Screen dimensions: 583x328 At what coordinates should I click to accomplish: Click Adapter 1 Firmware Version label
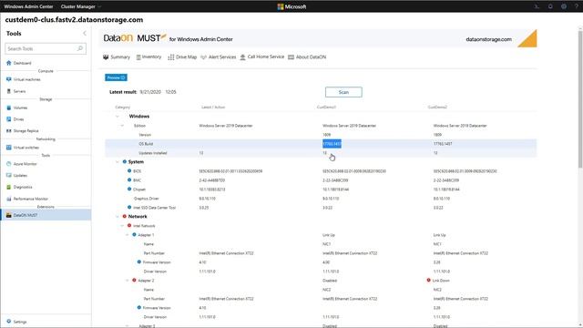(x=157, y=262)
